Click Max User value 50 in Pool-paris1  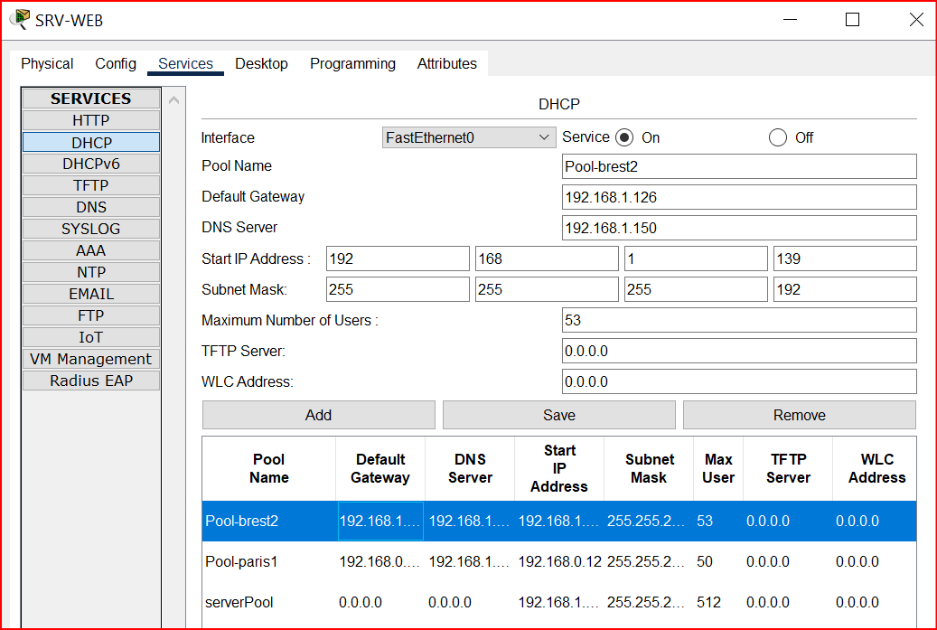point(705,561)
